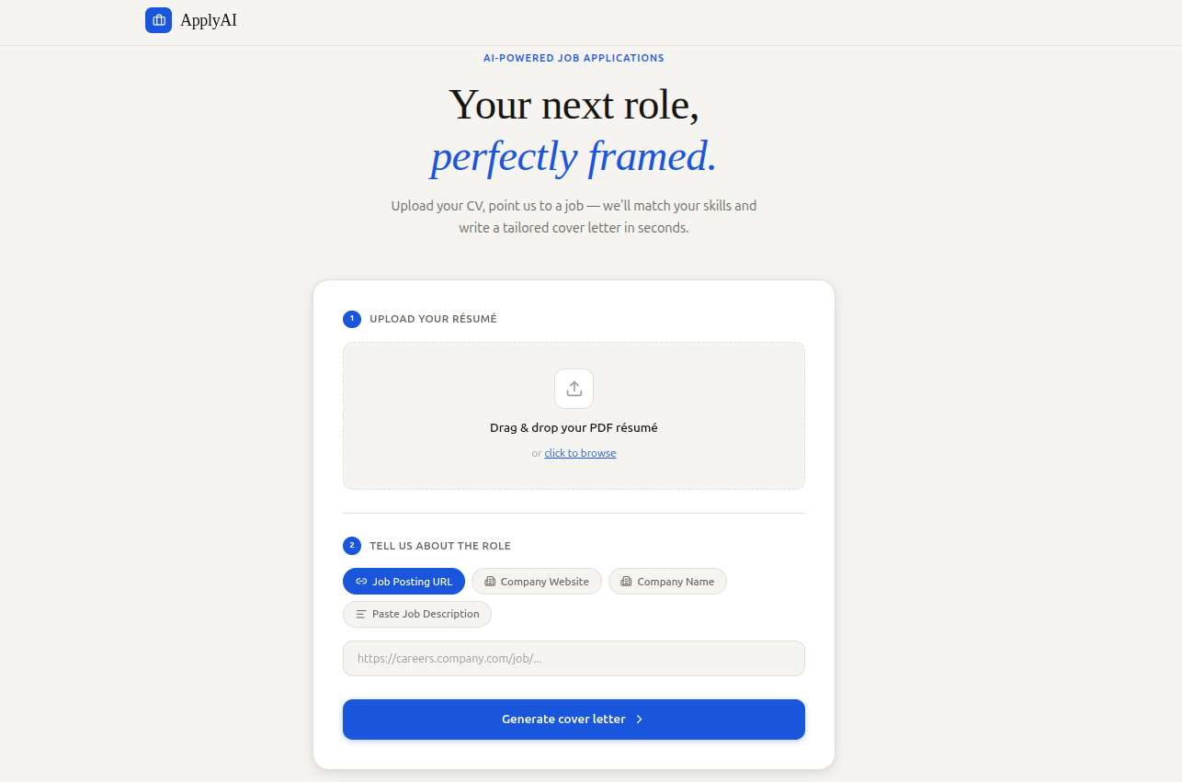Click the building icon beside Company Website
1182x782 pixels.
click(x=490, y=582)
